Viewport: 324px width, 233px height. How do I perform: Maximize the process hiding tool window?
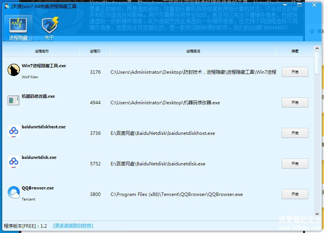click(x=299, y=5)
